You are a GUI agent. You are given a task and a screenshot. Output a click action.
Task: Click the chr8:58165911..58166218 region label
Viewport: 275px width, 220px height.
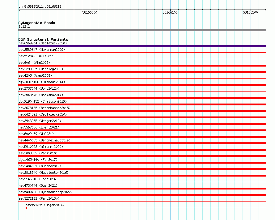(40, 7)
